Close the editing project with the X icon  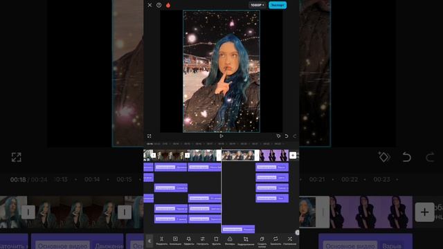point(150,5)
